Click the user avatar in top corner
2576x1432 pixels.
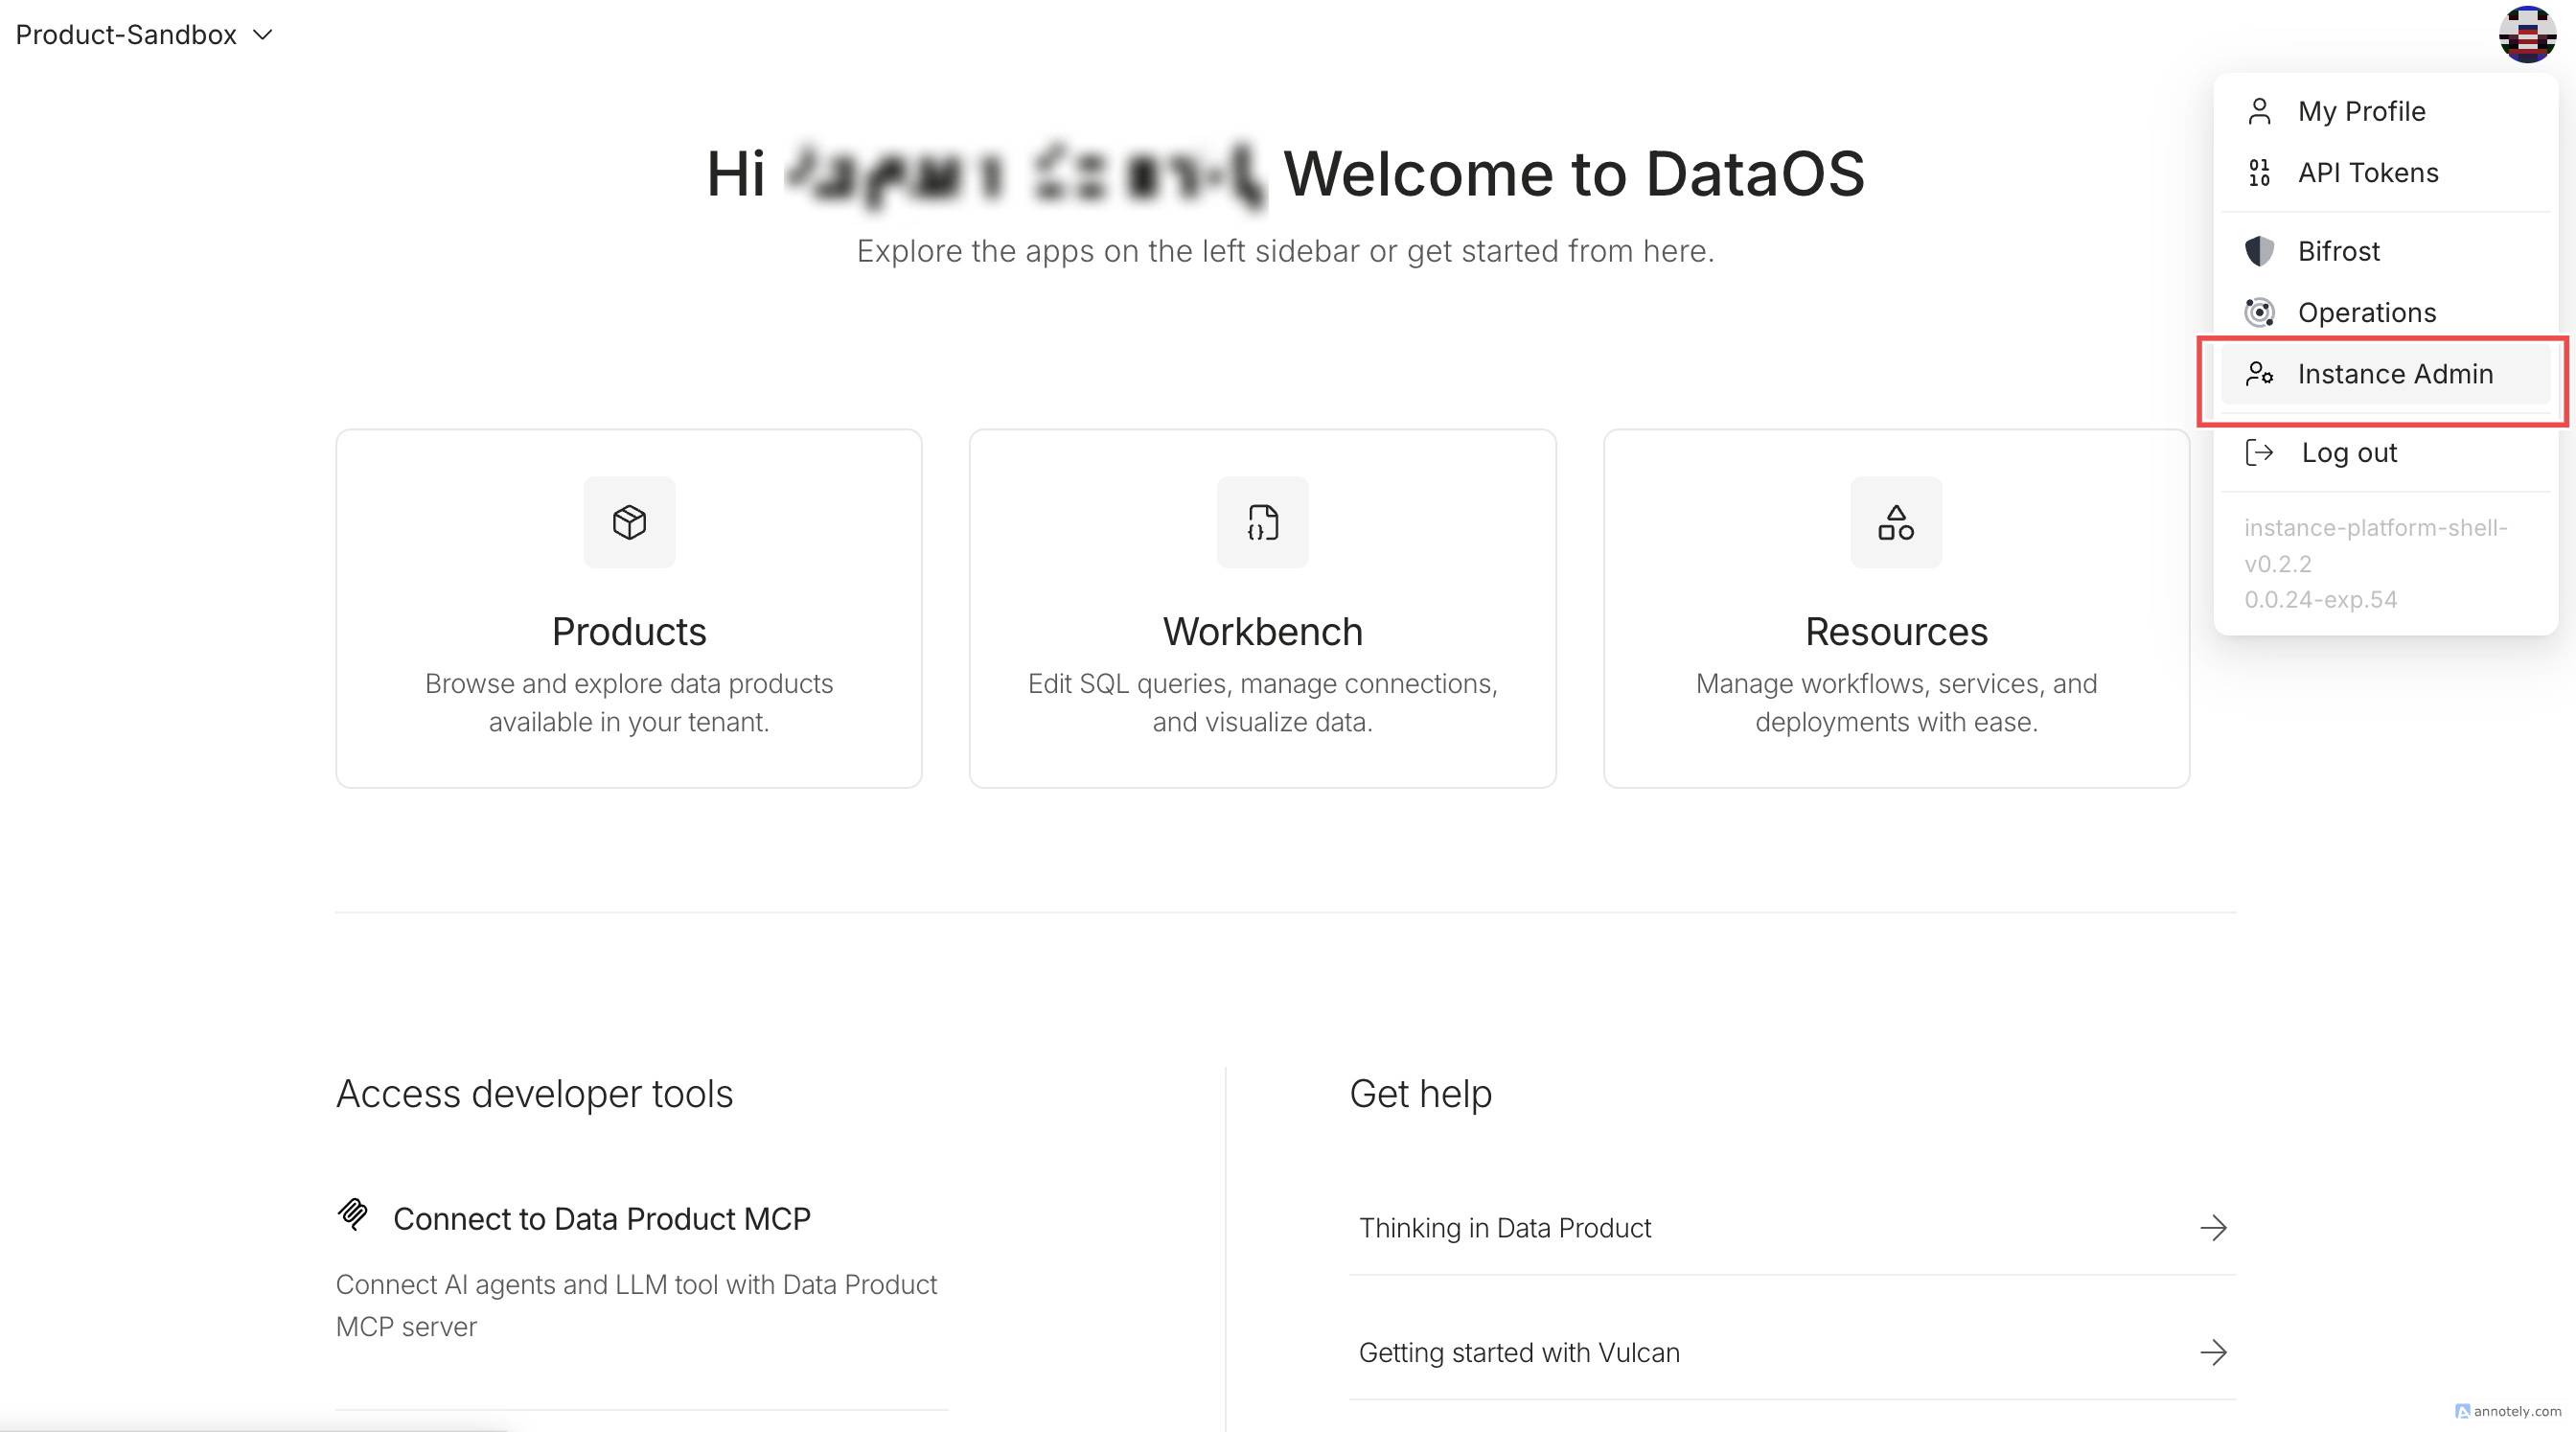[2526, 34]
